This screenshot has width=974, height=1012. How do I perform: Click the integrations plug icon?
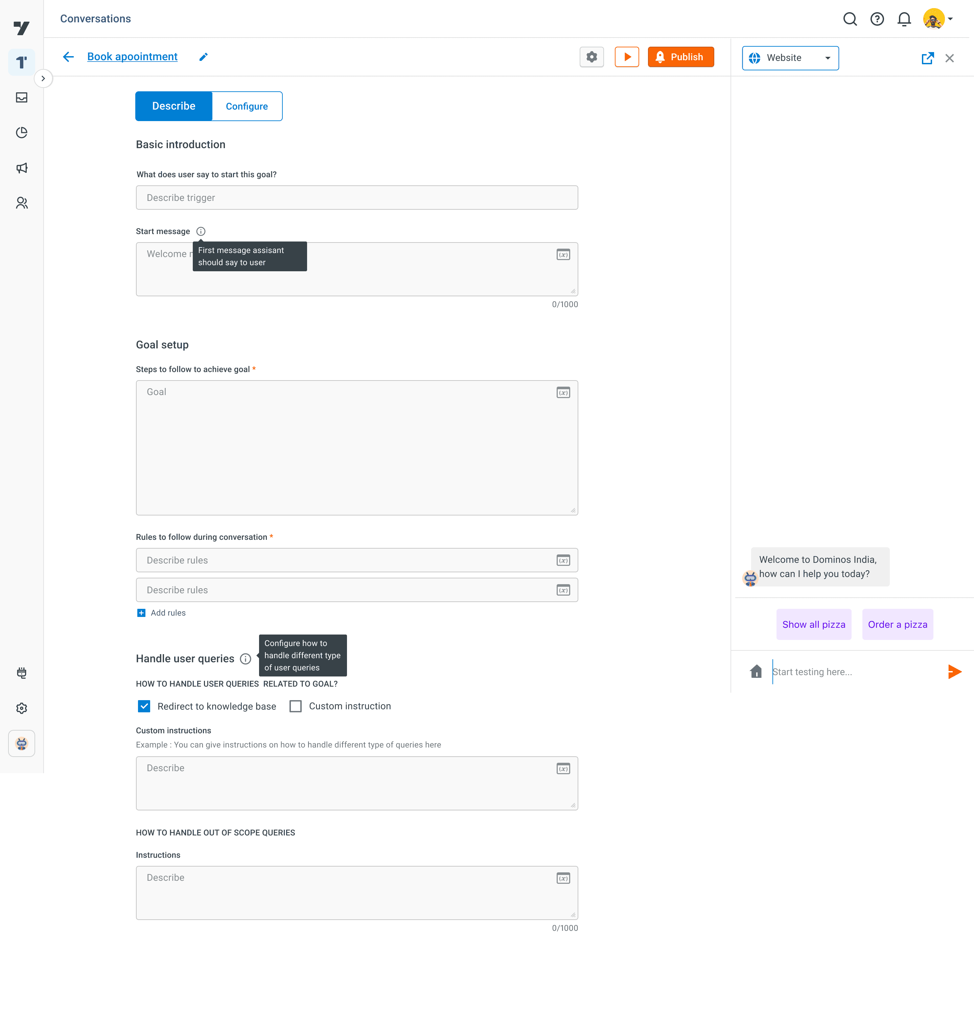[22, 673]
